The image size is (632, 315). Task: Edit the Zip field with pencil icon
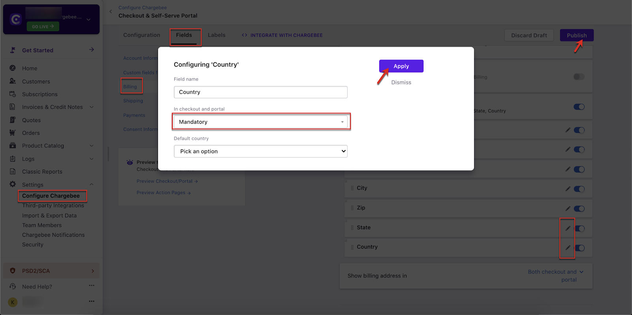coord(568,209)
